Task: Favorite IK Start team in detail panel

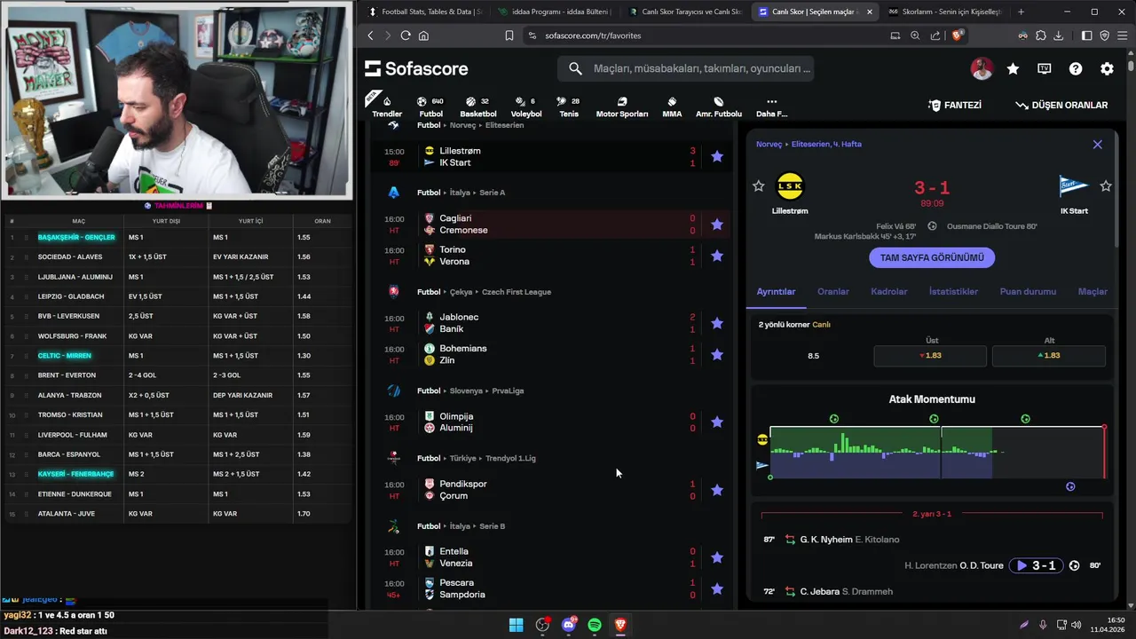Action: [x=1106, y=186]
